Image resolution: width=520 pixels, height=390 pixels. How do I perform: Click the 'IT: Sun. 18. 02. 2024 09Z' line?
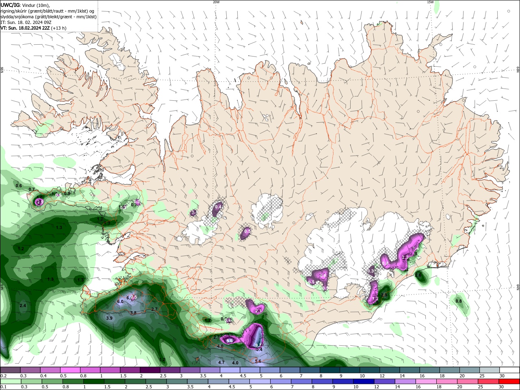(x=26, y=22)
